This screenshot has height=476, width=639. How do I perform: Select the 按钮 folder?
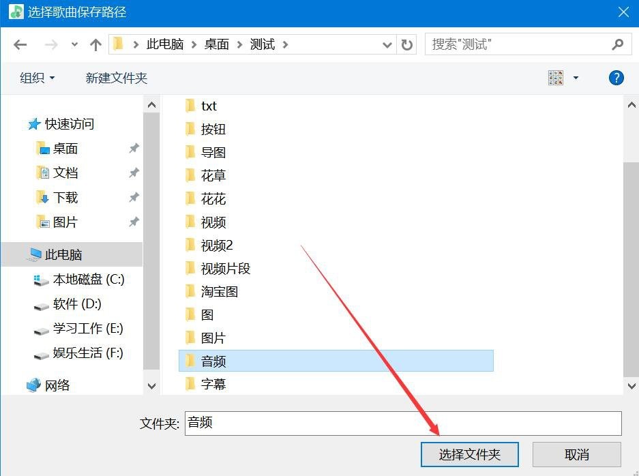coord(213,129)
